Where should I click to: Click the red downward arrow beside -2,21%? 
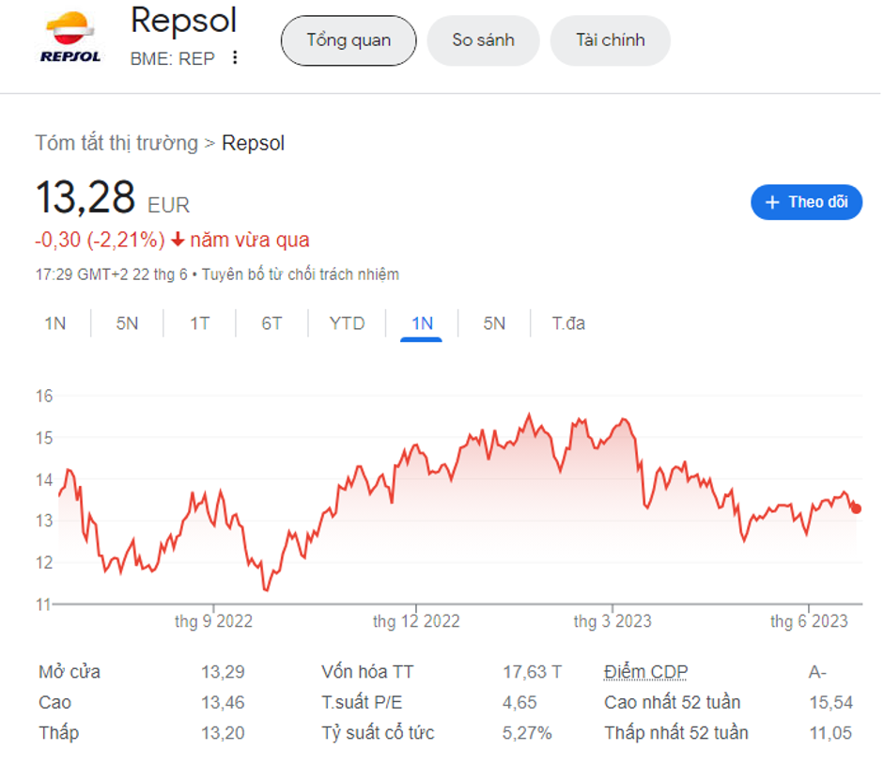pos(177,240)
